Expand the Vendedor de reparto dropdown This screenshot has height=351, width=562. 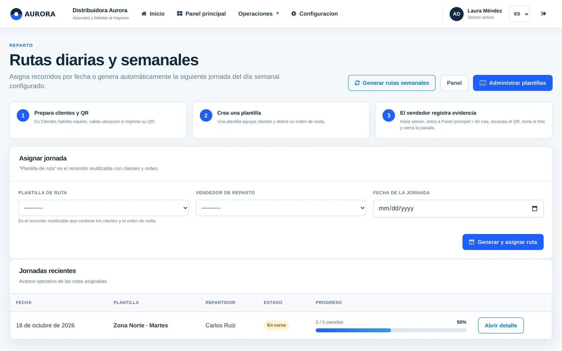tap(281, 208)
